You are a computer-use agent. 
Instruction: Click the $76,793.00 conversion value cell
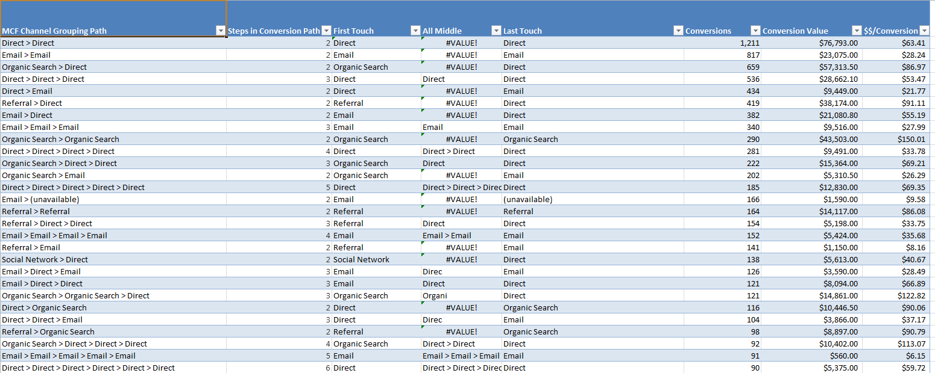tap(811, 43)
